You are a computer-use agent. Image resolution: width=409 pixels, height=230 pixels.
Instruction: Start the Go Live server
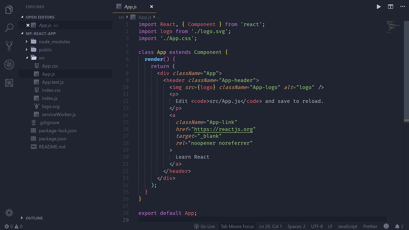click(204, 226)
